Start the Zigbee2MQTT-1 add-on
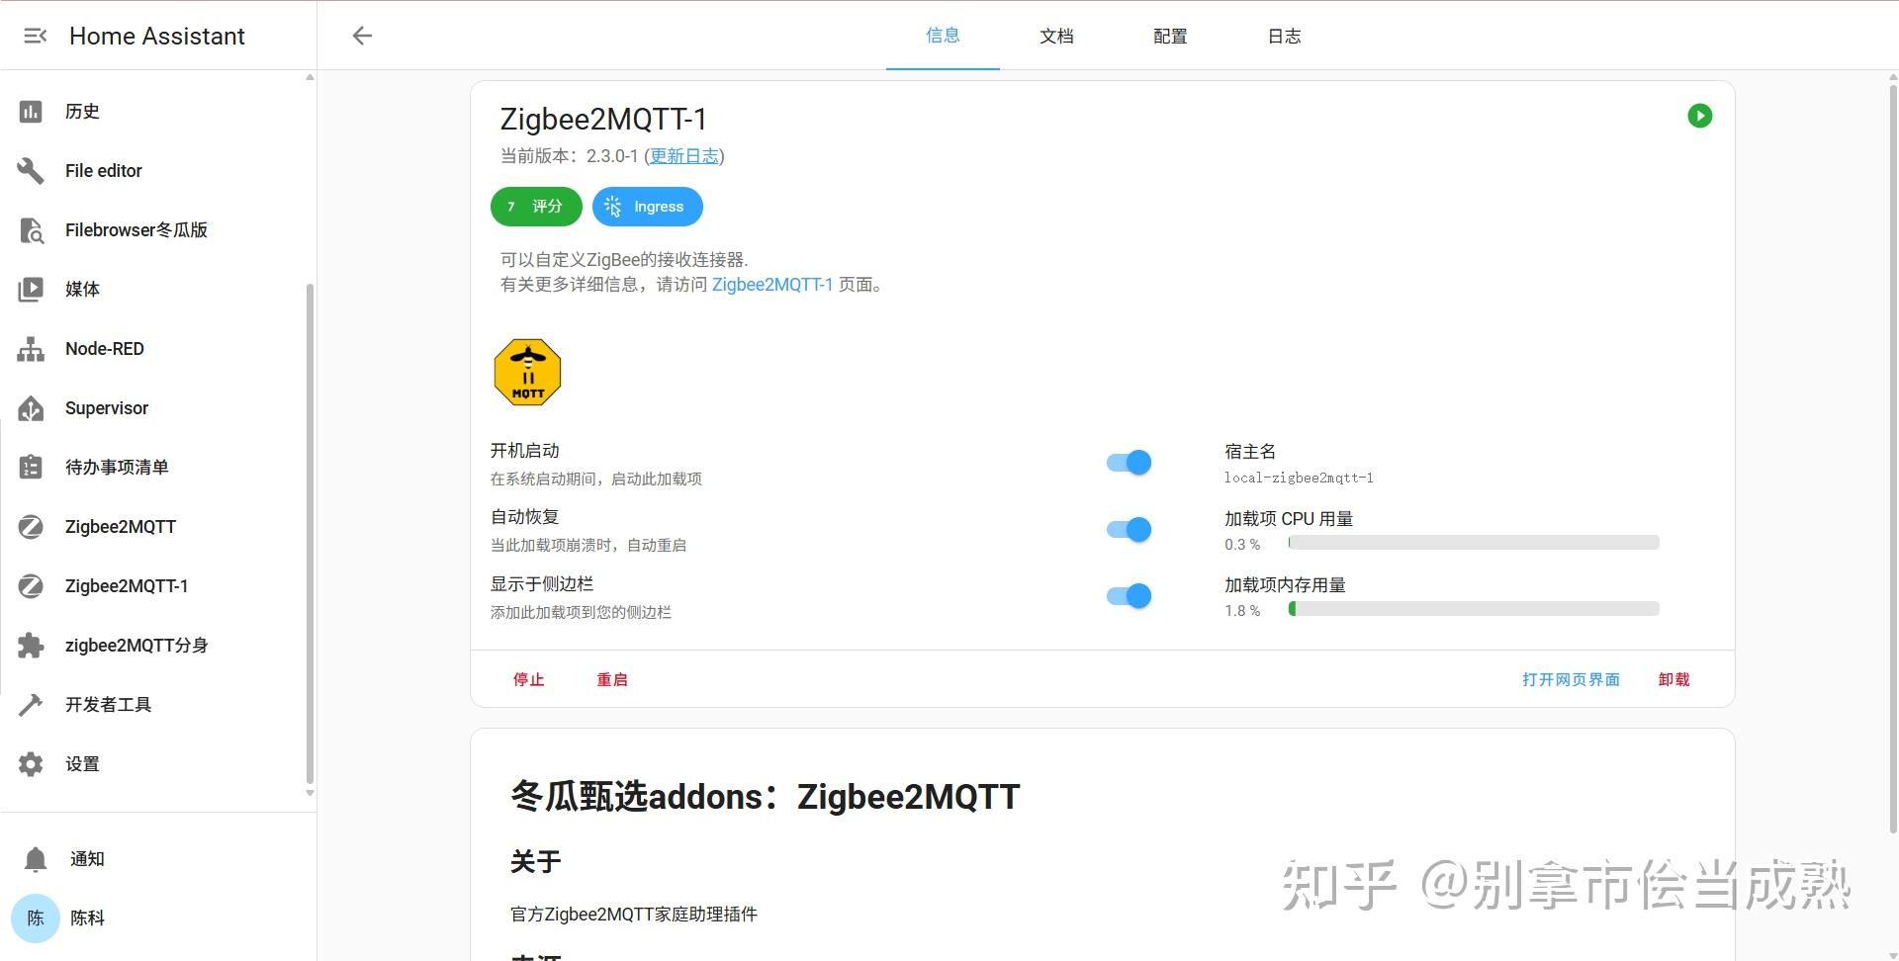This screenshot has height=961, width=1899. (x=1699, y=116)
